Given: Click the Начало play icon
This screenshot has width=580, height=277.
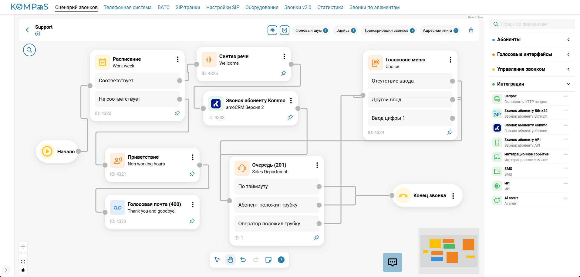Looking at the screenshot, I should (x=47, y=152).
